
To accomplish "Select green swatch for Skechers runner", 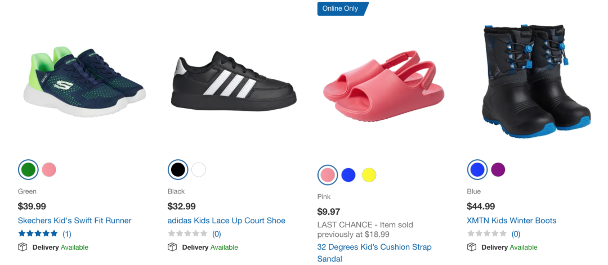I will (x=28, y=169).
